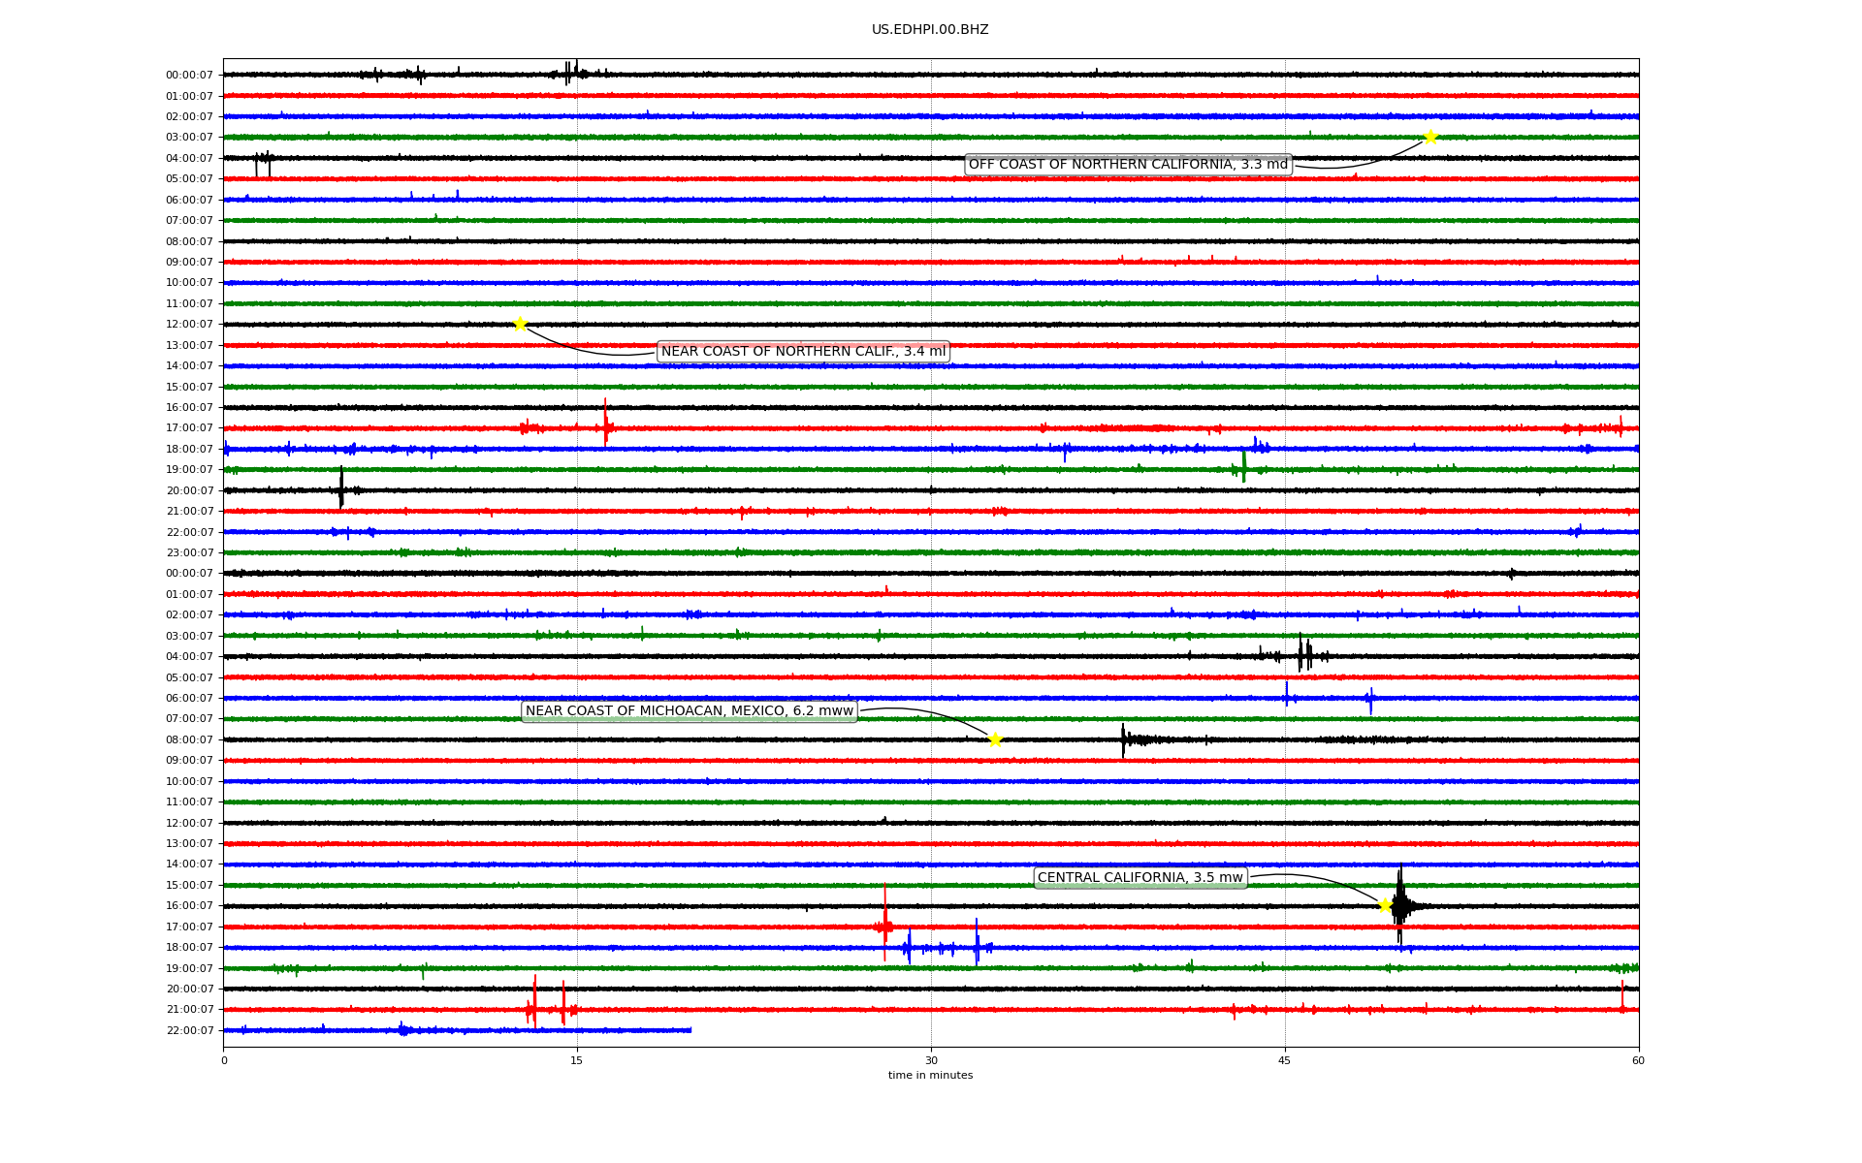Click the yellow star for Near Coast of Northern Calif. event

(x=520, y=324)
